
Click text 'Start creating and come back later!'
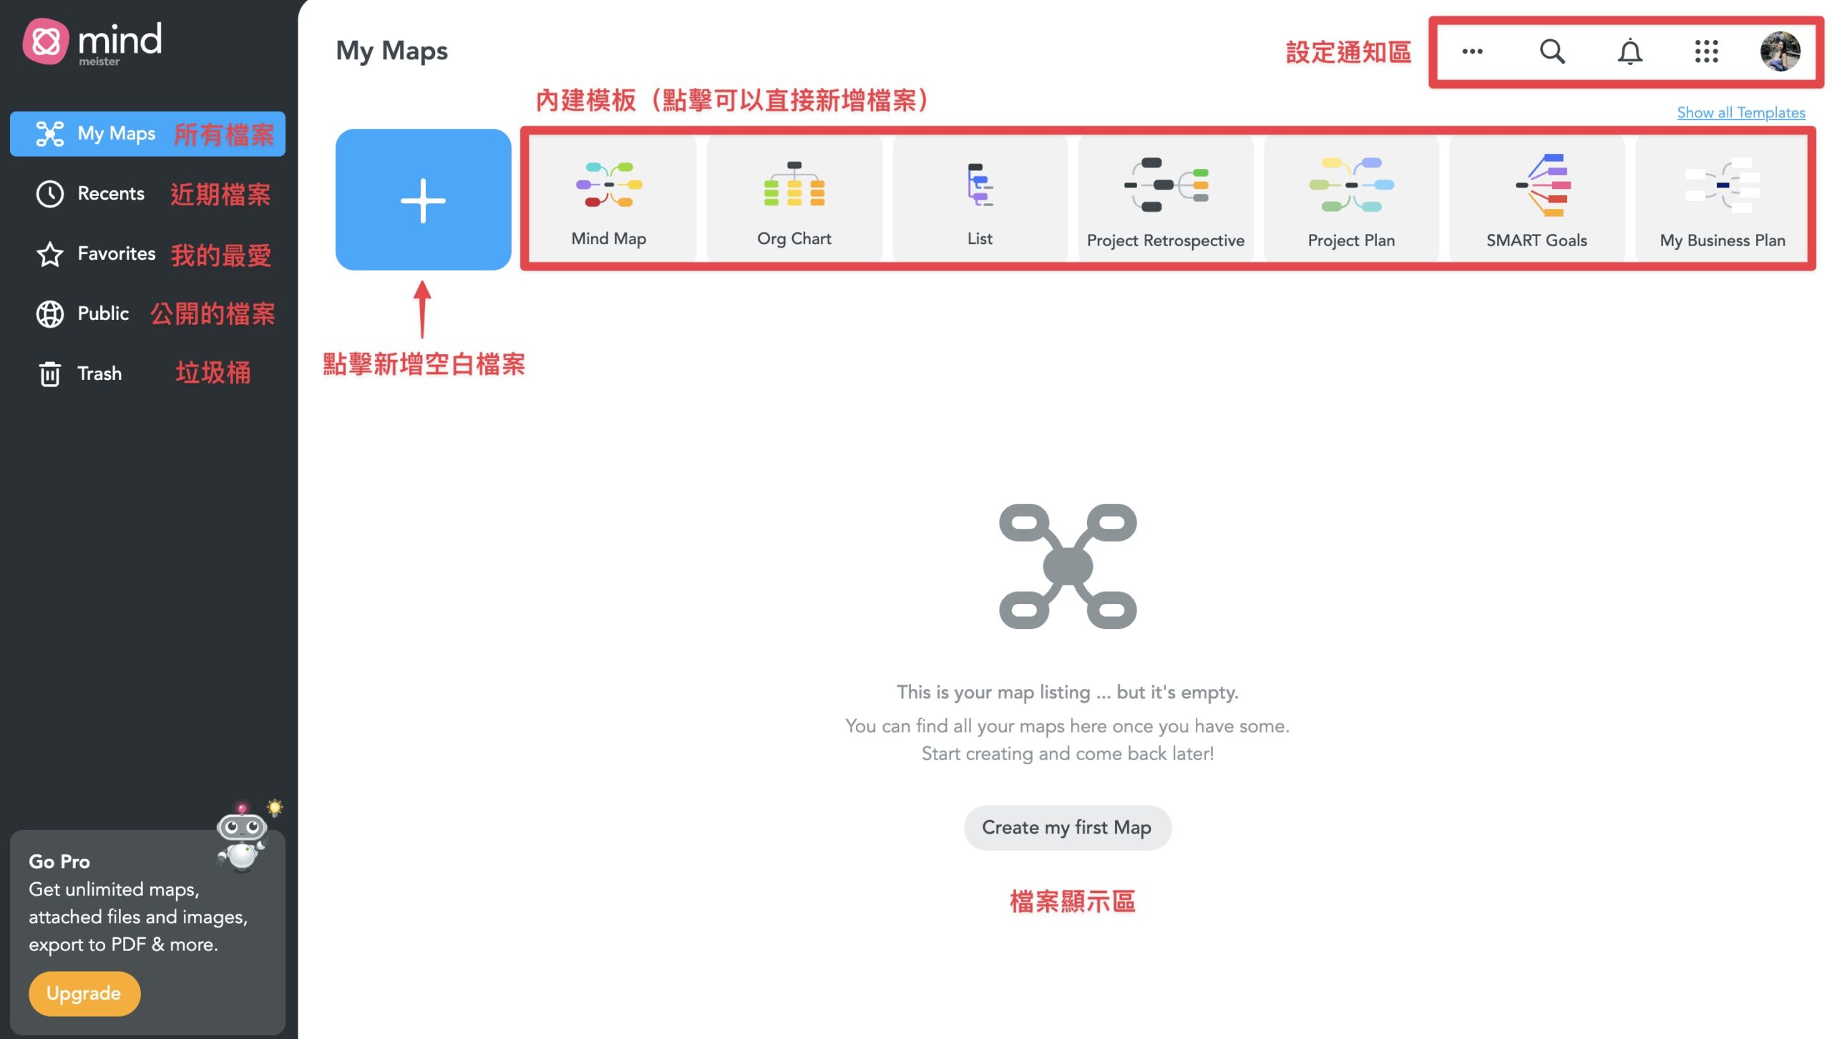click(1068, 753)
